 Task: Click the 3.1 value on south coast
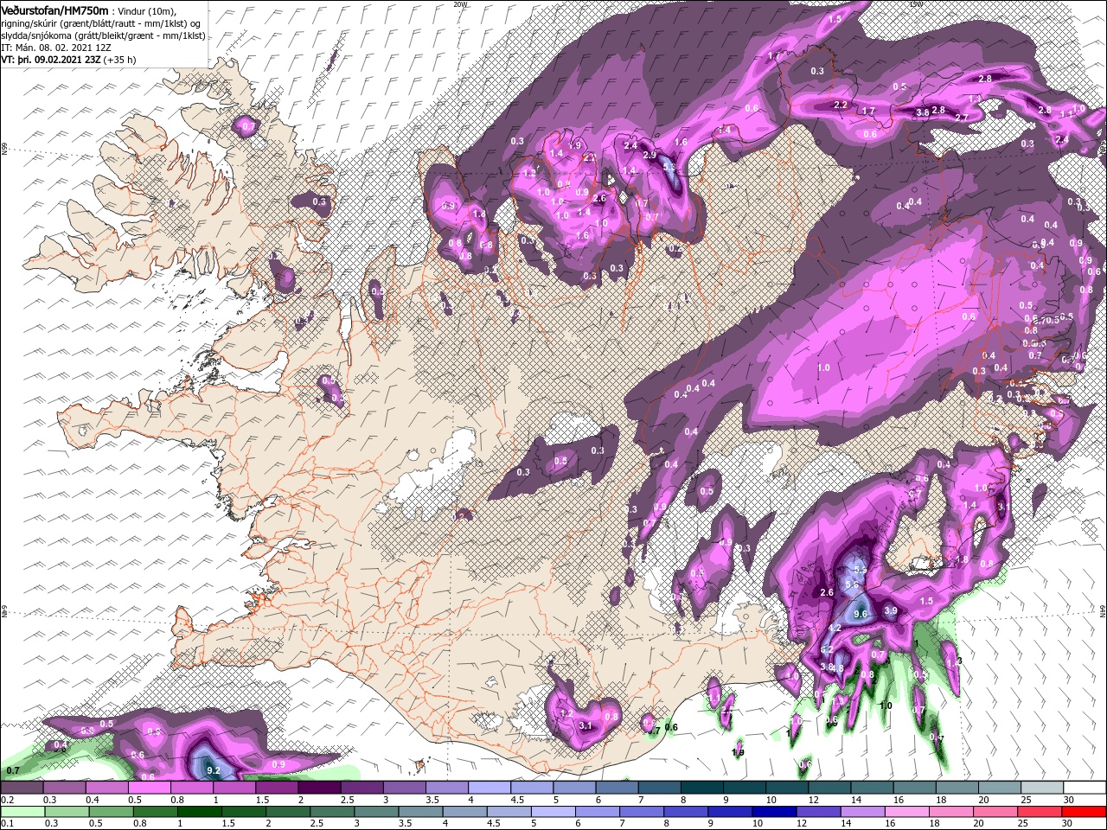tap(585, 725)
